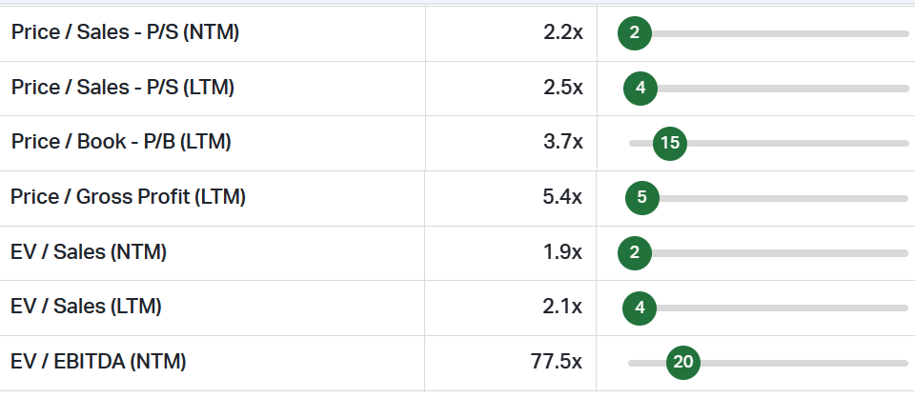
Task: Click the Price / Gross Profit slider handle
Action: coord(641,198)
